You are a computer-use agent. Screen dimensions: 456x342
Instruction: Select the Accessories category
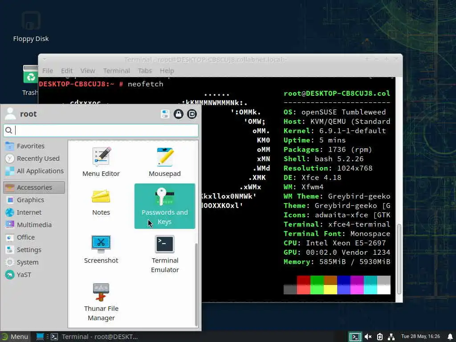click(x=34, y=187)
